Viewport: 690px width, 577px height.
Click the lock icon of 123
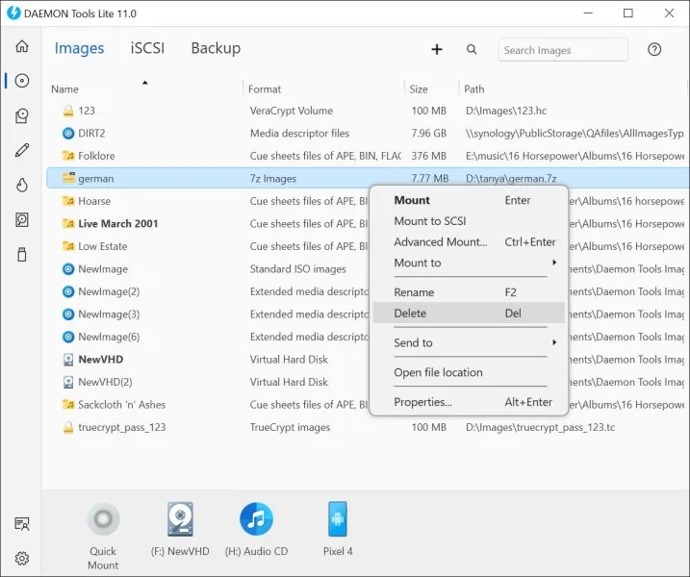(x=68, y=111)
